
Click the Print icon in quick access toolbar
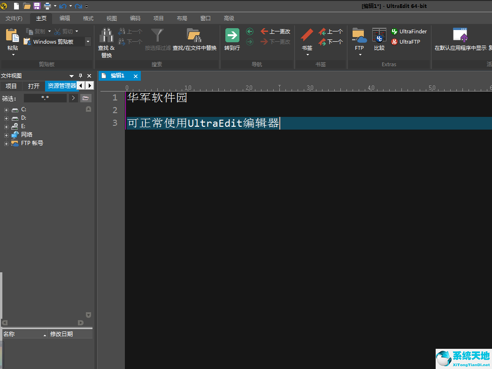(47, 6)
